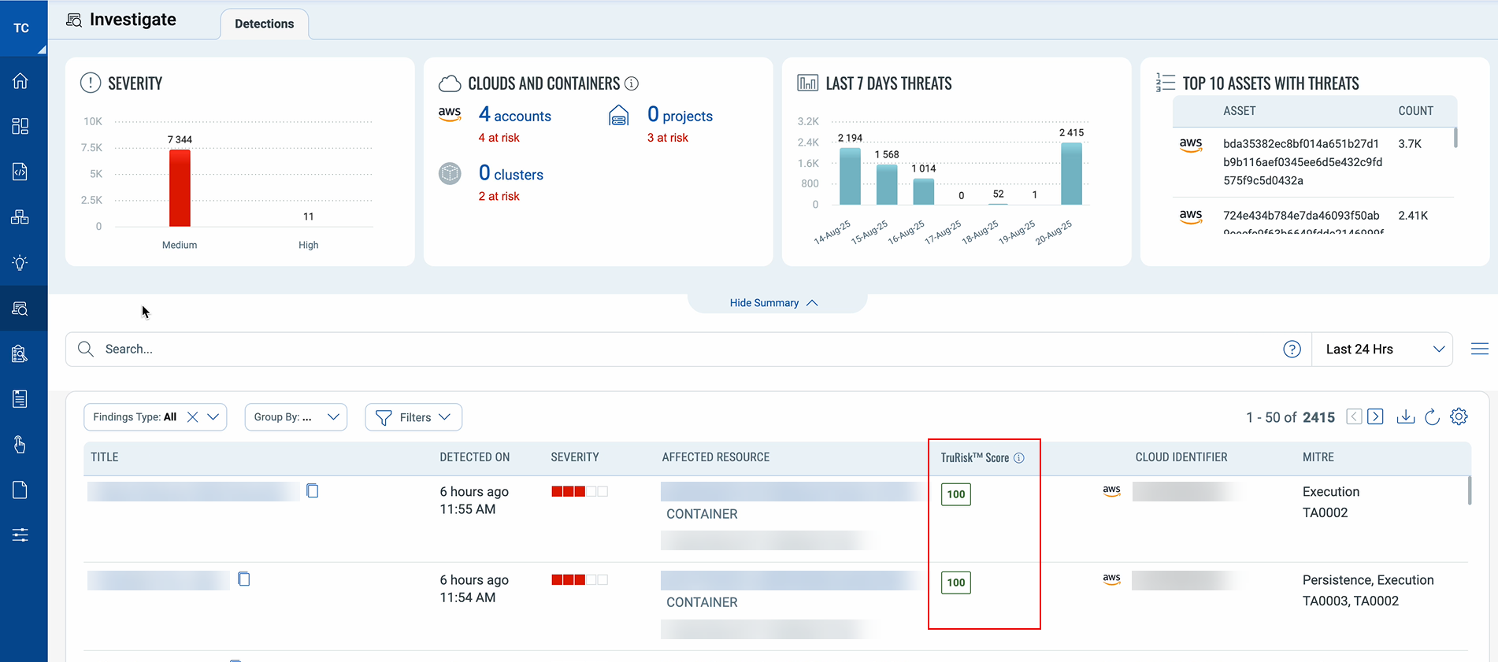This screenshot has height=662, width=1498.
Task: Click the 4 accounts link
Action: pos(514,116)
